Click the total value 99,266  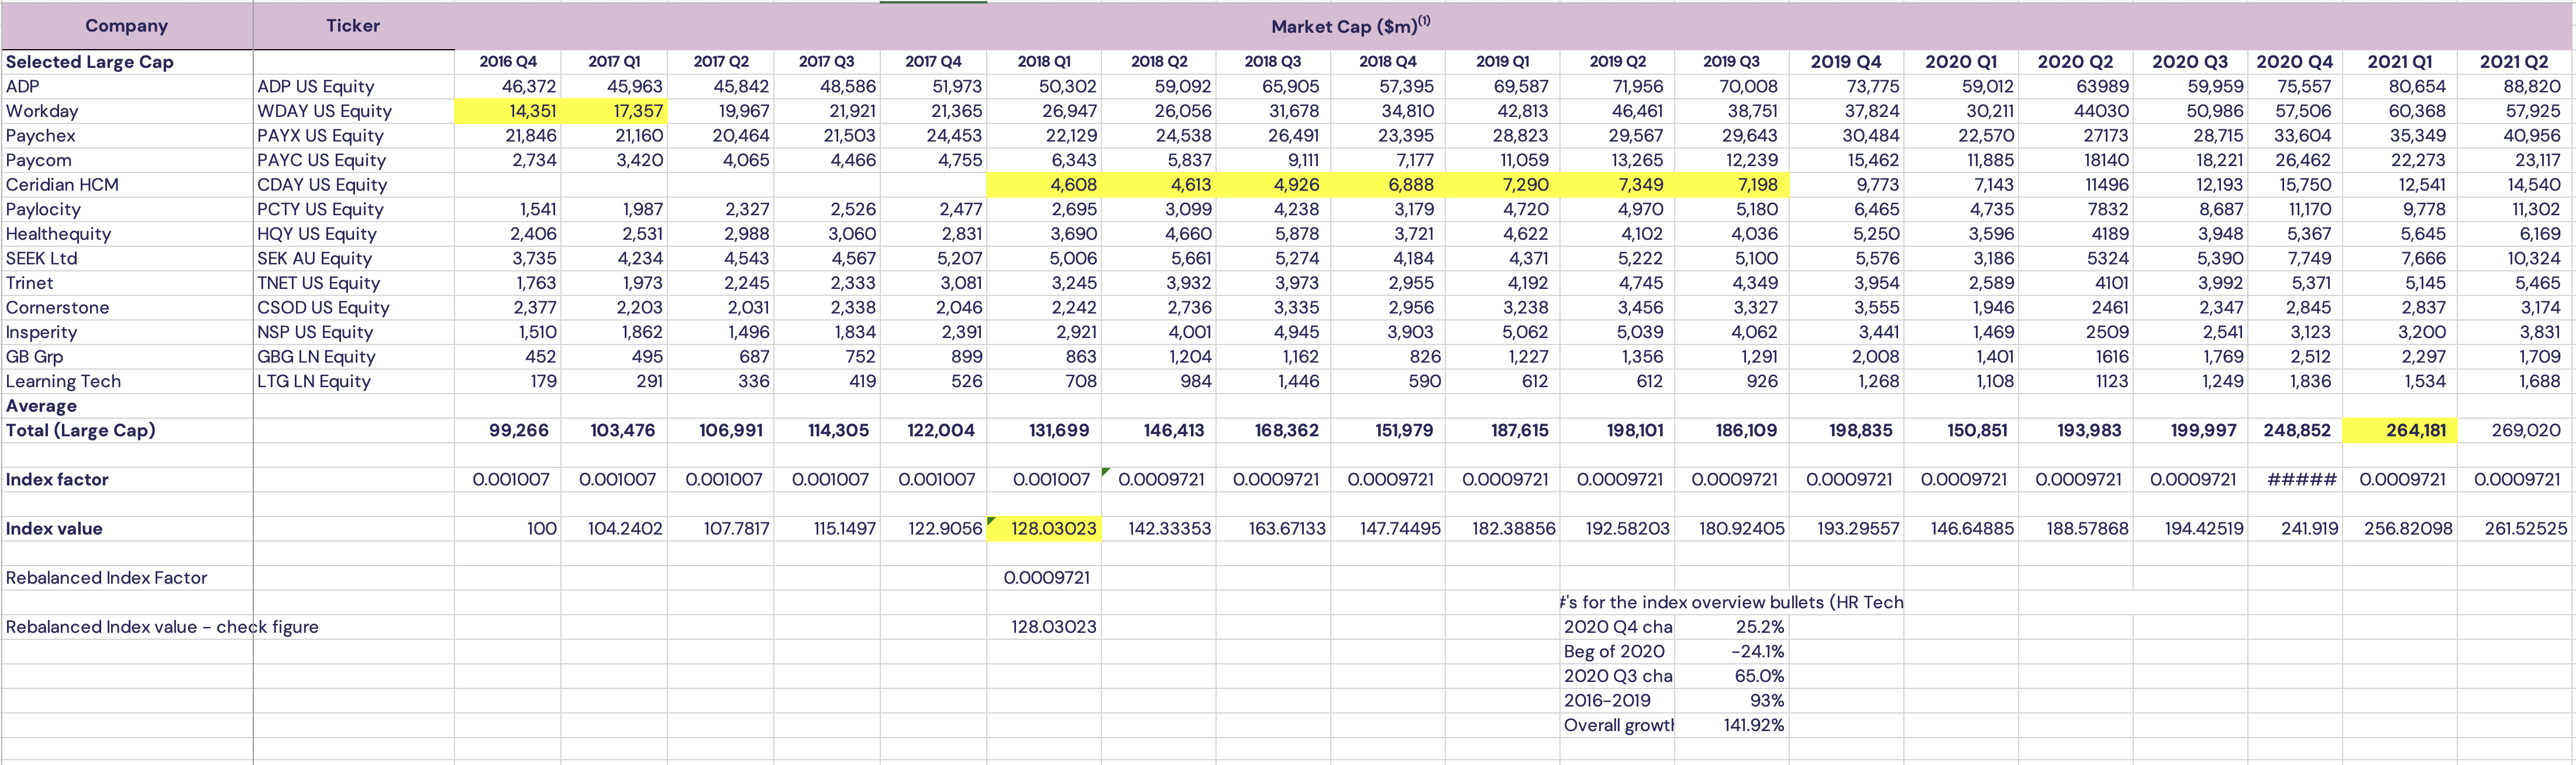(508, 430)
